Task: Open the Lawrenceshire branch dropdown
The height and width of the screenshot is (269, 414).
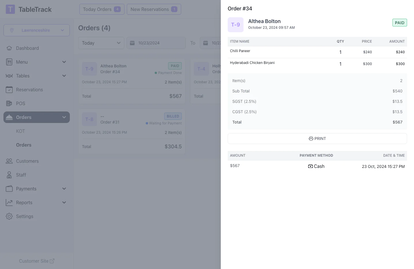Action: (37, 30)
